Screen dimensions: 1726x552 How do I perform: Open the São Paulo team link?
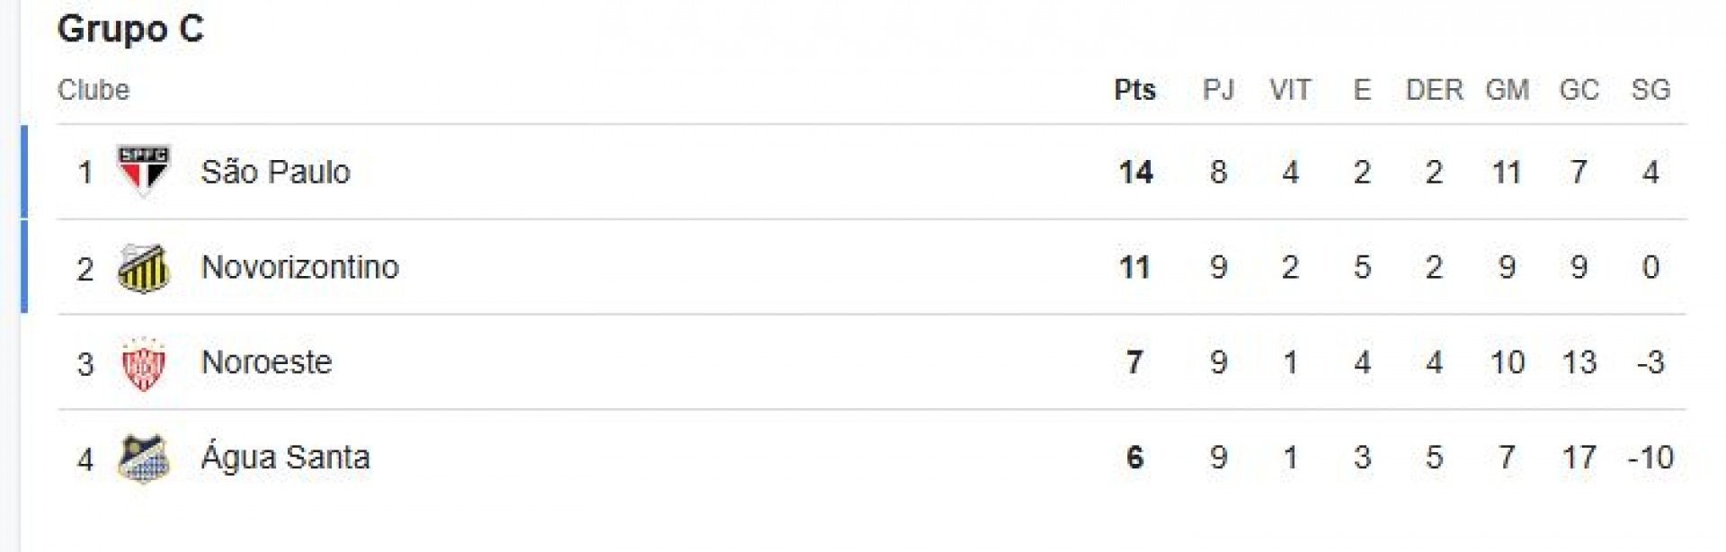click(275, 172)
